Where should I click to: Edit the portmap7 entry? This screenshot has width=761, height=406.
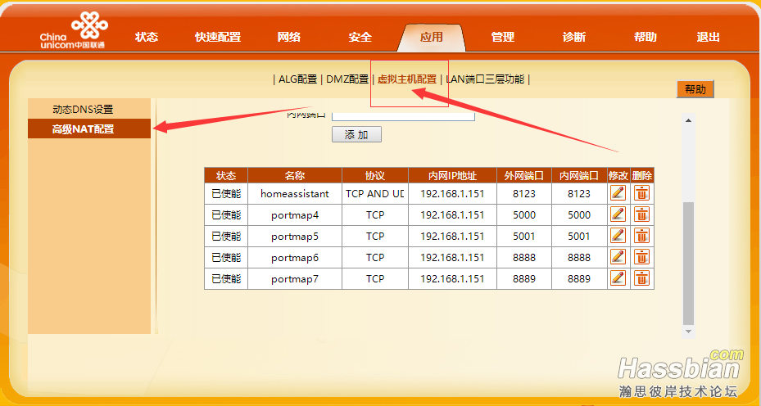pos(618,278)
